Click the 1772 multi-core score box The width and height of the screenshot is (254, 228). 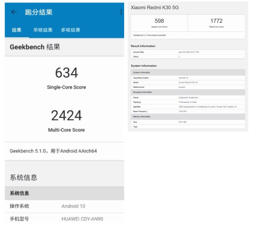(x=216, y=23)
